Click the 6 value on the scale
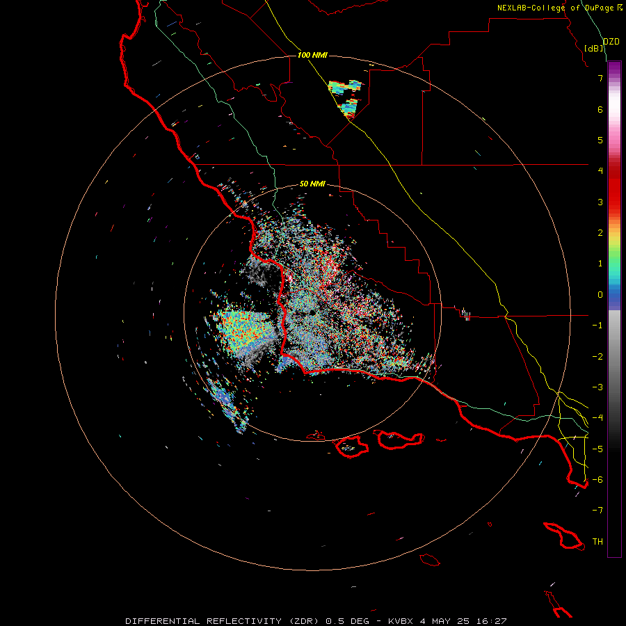The height and width of the screenshot is (626, 626). pos(600,110)
